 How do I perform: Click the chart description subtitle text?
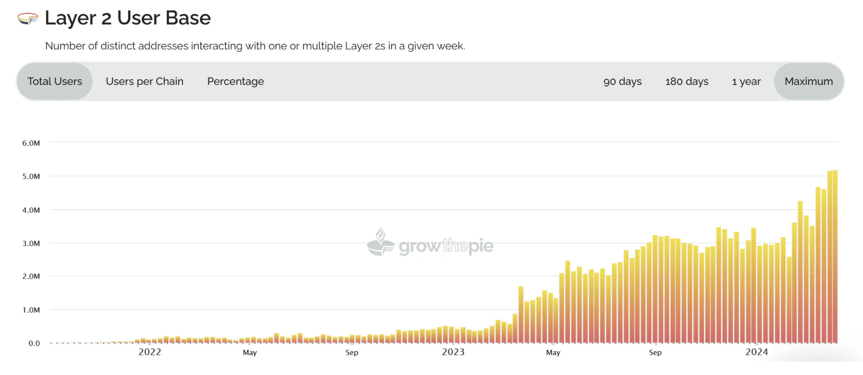click(255, 46)
